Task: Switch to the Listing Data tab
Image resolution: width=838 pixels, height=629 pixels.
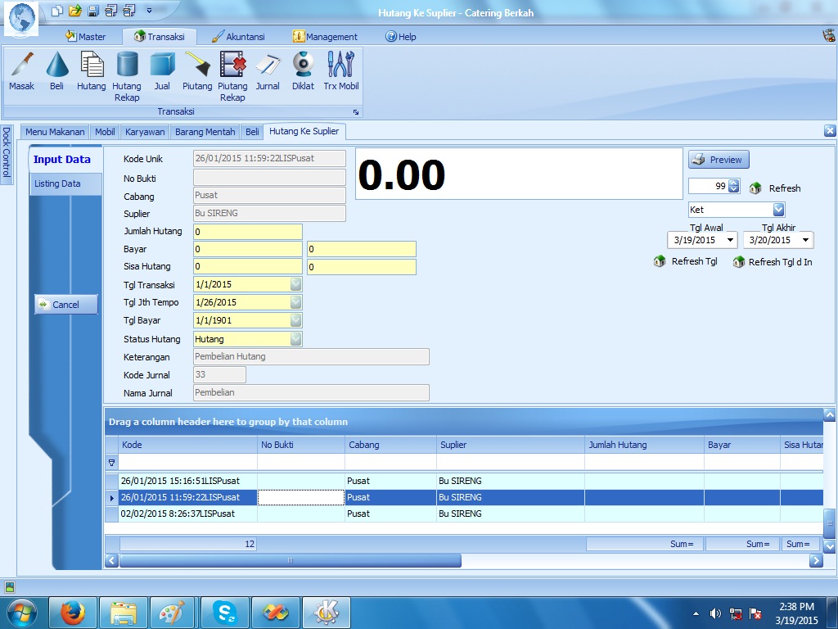Action: [x=57, y=183]
